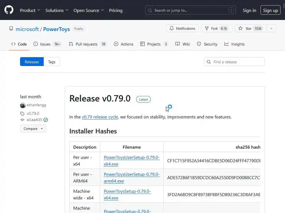Open the star lists dropdown arrow
Screen dimensions: 285x213
point(271,29)
